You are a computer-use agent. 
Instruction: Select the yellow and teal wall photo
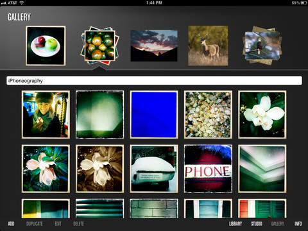click(x=46, y=209)
